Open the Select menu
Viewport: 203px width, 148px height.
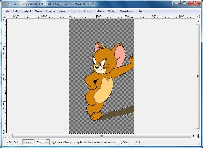click(x=27, y=11)
